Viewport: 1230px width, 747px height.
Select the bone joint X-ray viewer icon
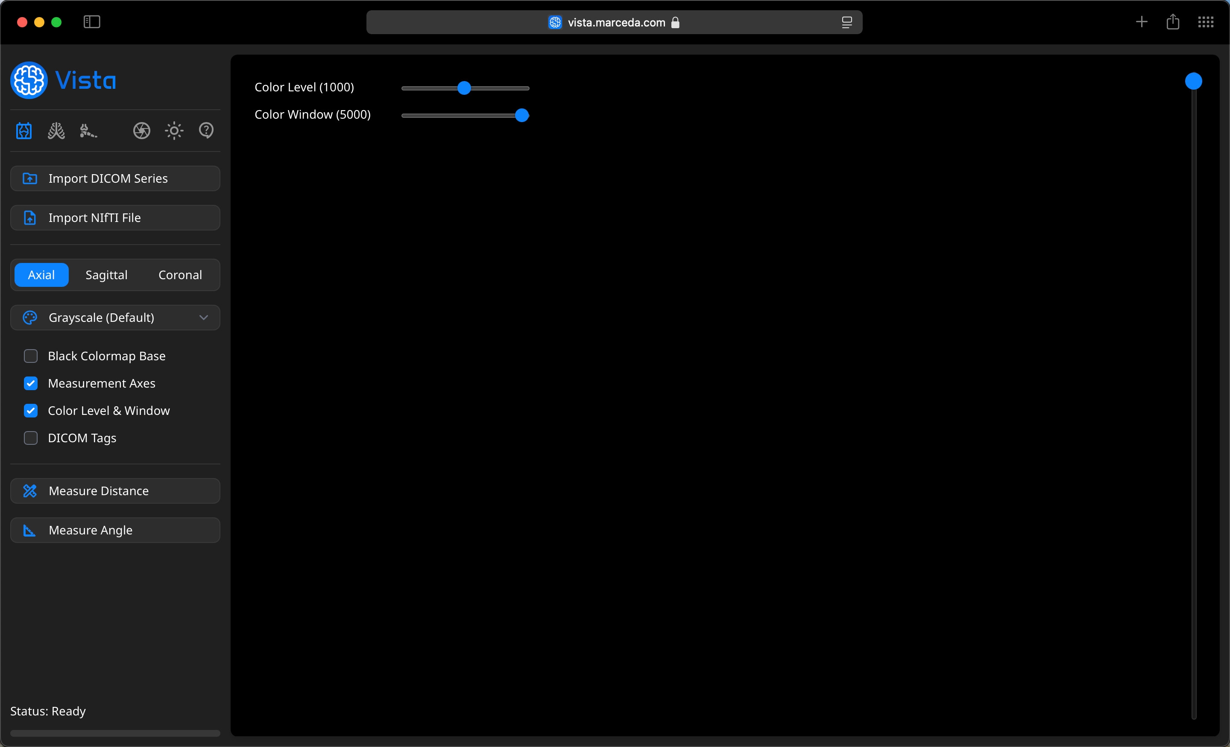24,131
